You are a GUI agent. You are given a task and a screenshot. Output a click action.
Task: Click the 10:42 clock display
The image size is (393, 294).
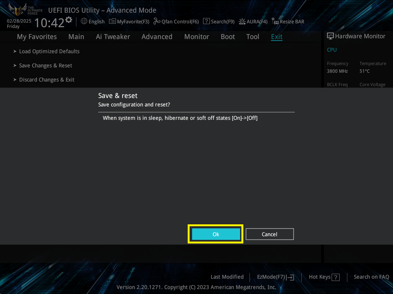50,23
